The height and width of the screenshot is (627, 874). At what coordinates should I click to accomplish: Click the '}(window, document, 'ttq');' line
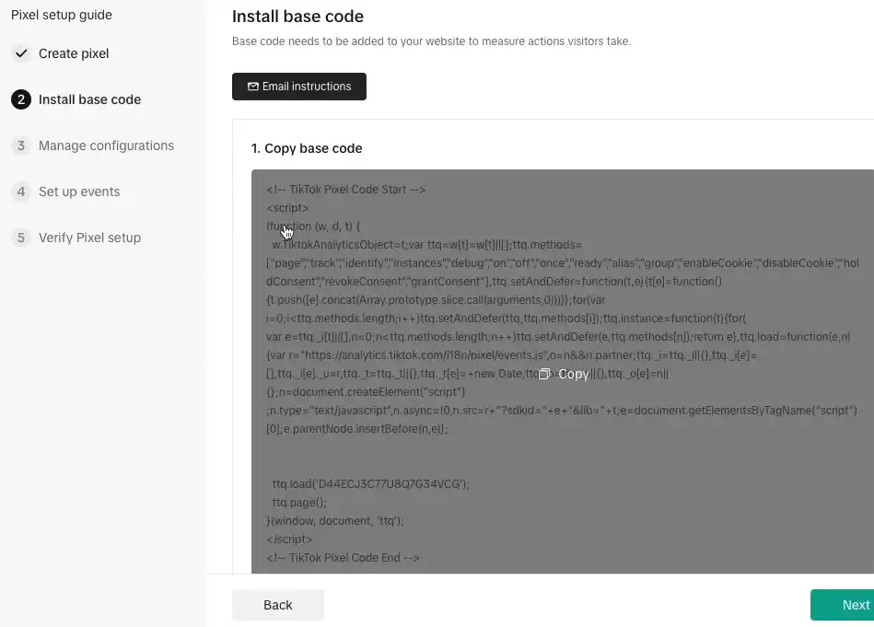(335, 520)
